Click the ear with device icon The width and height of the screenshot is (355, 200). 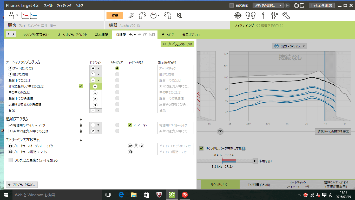[167, 16]
